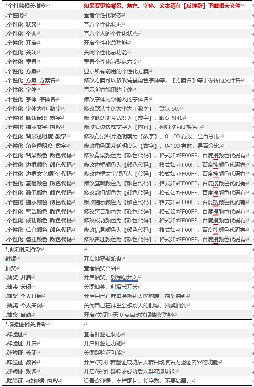This screenshot has width=254, height=387.
Task: Click the underlined '射爆' command
Action: 11,258
